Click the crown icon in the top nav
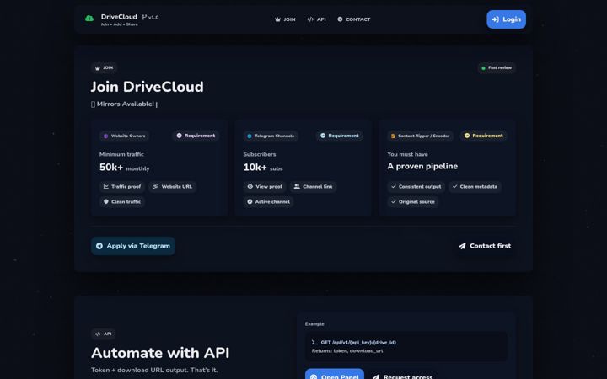607x379 pixels. point(277,19)
